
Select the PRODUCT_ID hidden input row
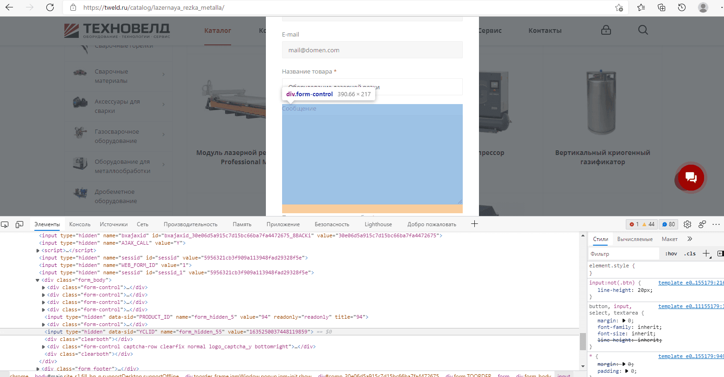pos(206,317)
